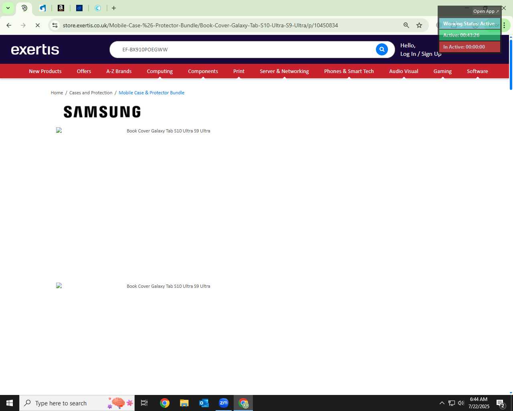513x411 pixels.
Task: Expand the Components dropdown menu
Action: pos(203,71)
